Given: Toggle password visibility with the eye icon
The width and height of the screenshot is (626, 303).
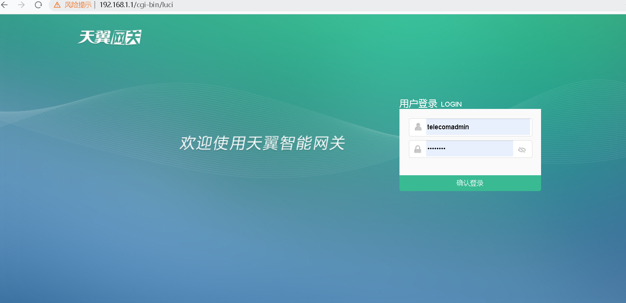Looking at the screenshot, I should [x=522, y=150].
